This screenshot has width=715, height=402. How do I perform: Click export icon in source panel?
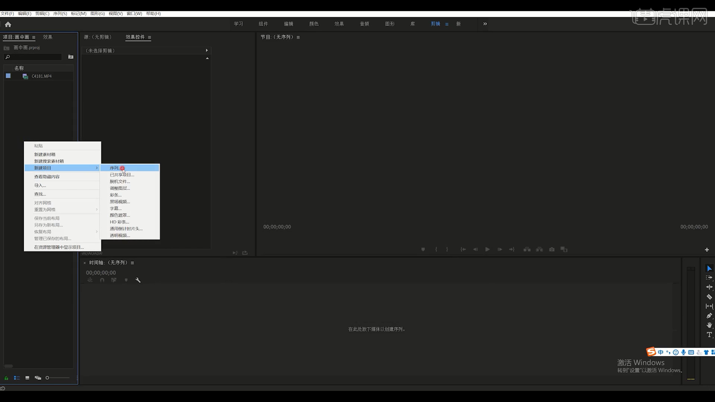245,253
